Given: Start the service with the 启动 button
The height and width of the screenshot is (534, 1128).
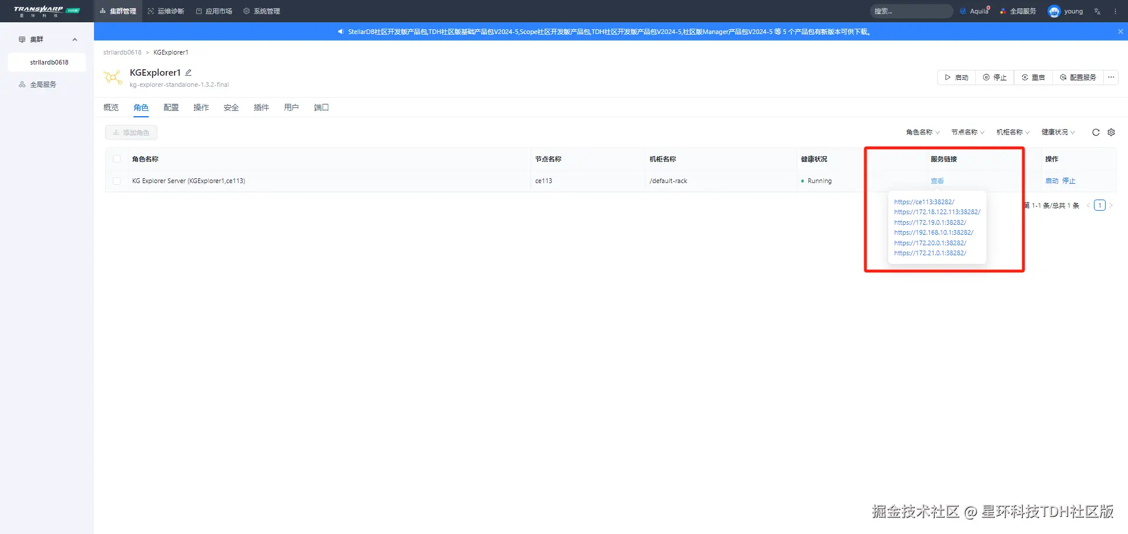Looking at the screenshot, I should click(x=956, y=77).
